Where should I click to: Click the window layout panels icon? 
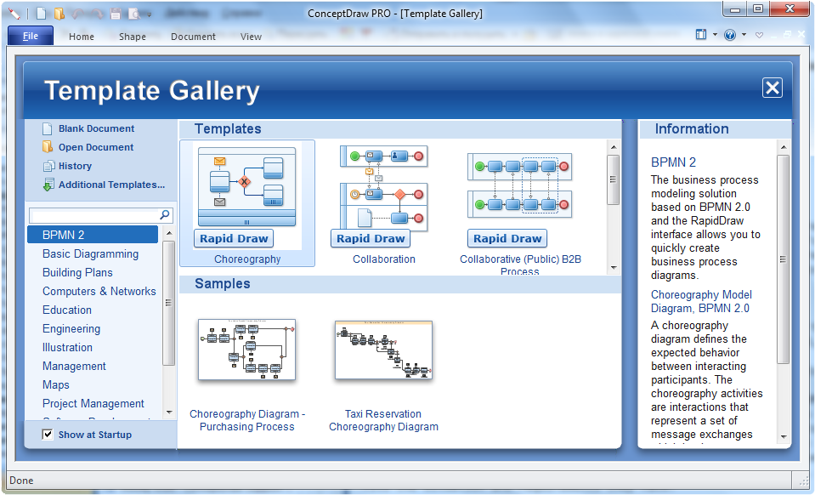(x=701, y=34)
